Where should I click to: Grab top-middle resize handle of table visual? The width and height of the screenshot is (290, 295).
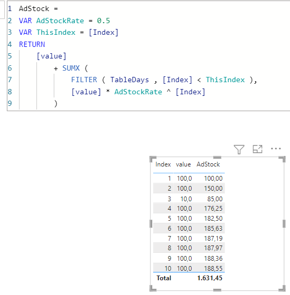click(x=217, y=158)
